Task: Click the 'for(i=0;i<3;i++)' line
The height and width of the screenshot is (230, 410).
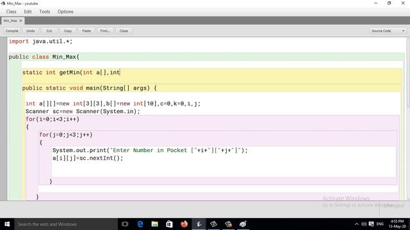Action: [53, 119]
